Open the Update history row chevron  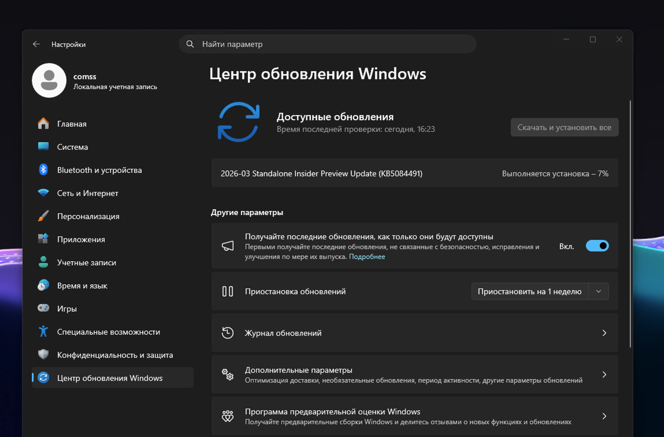(x=604, y=333)
